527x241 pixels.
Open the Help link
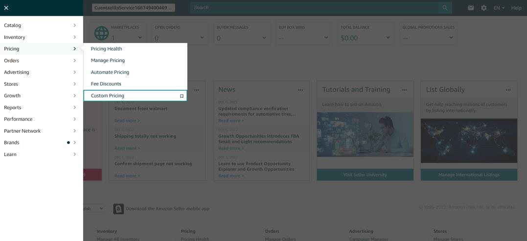click(x=516, y=8)
